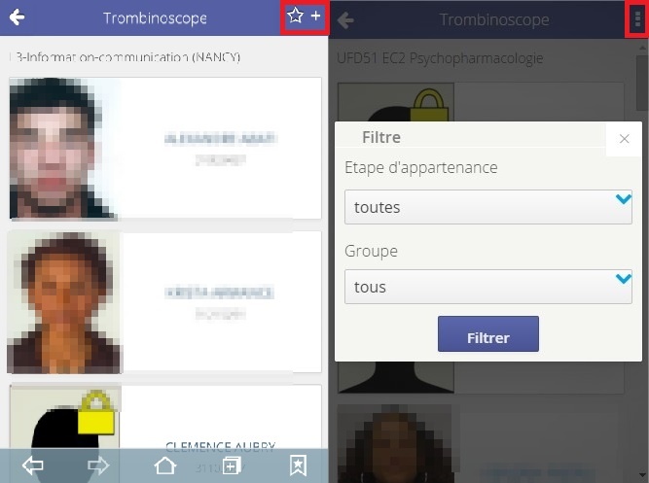Image resolution: width=649 pixels, height=483 pixels.
Task: Expand the Etape d'appartenance dropdown
Action: point(488,207)
